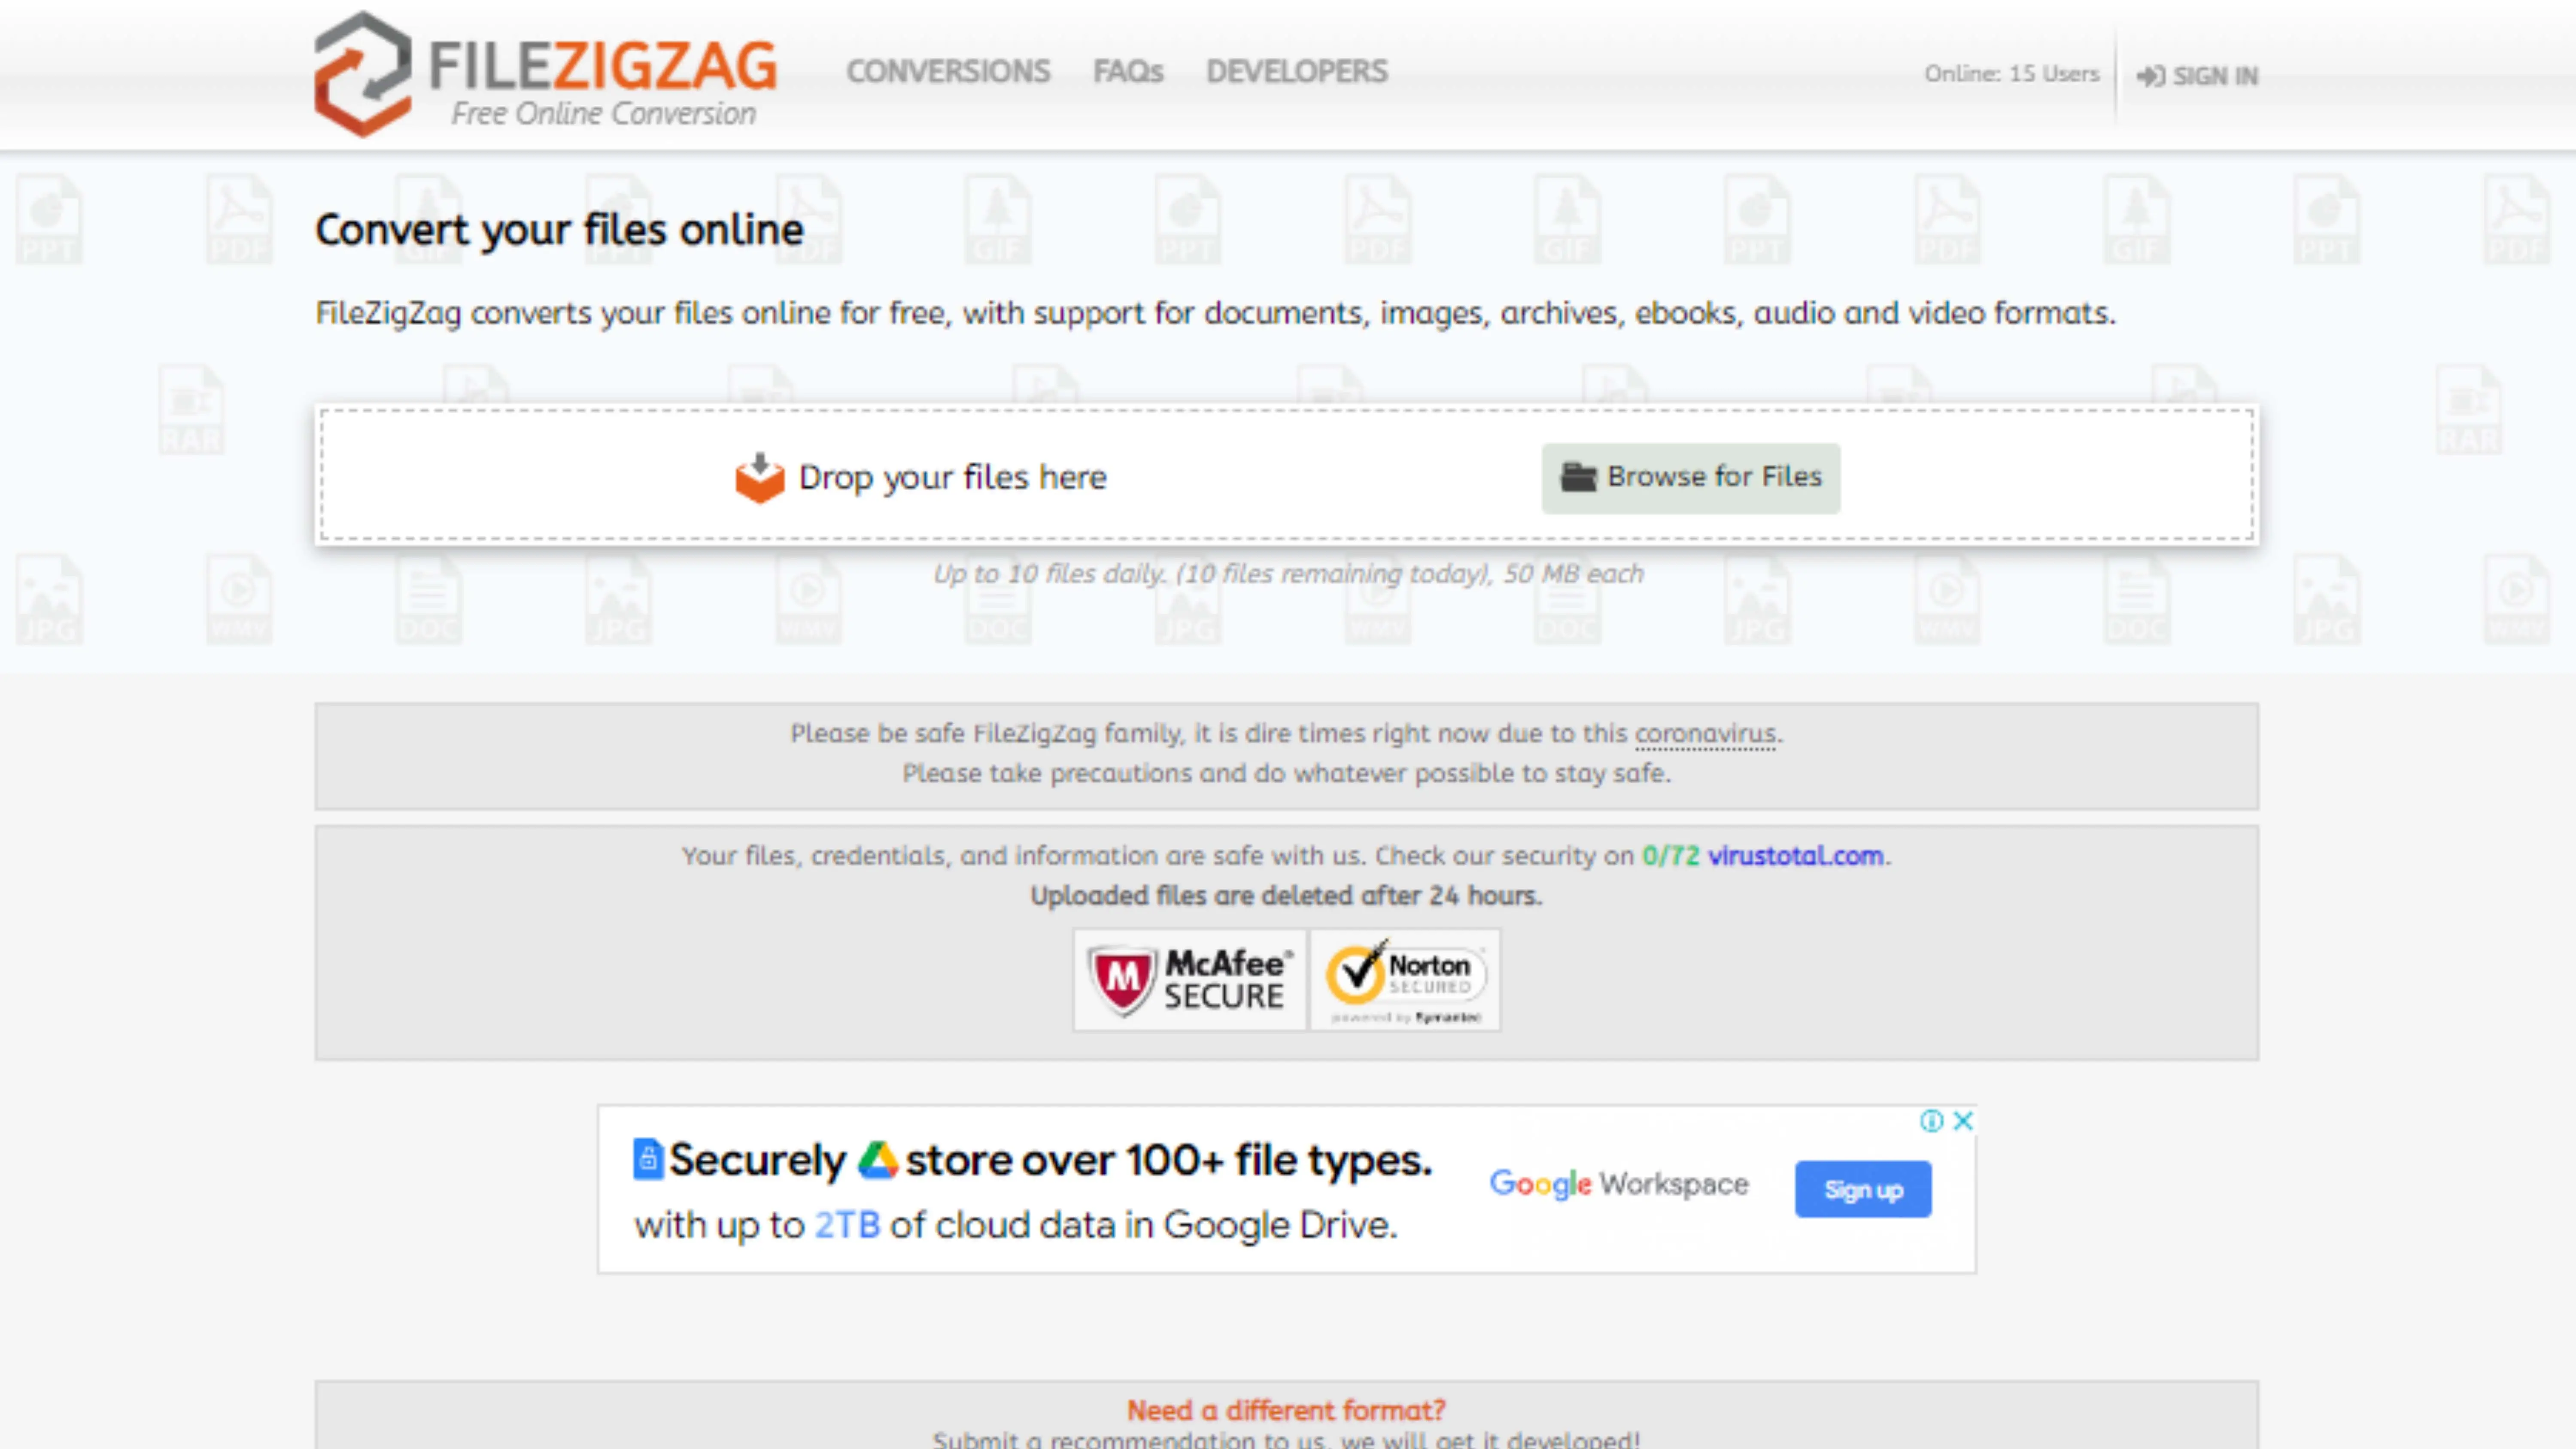Click the orange drop box icon
This screenshot has width=2576, height=1449.
(x=760, y=478)
